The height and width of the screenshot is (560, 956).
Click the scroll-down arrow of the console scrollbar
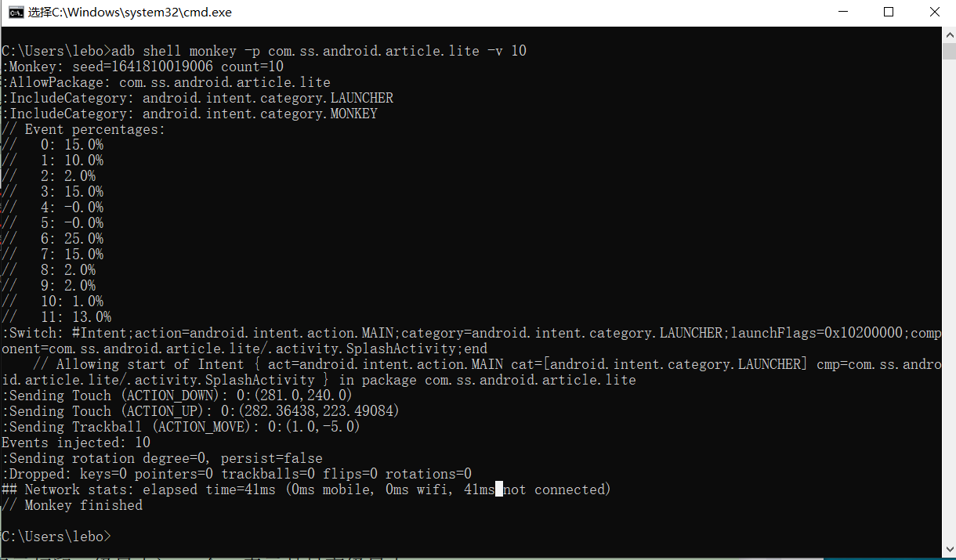tap(949, 547)
